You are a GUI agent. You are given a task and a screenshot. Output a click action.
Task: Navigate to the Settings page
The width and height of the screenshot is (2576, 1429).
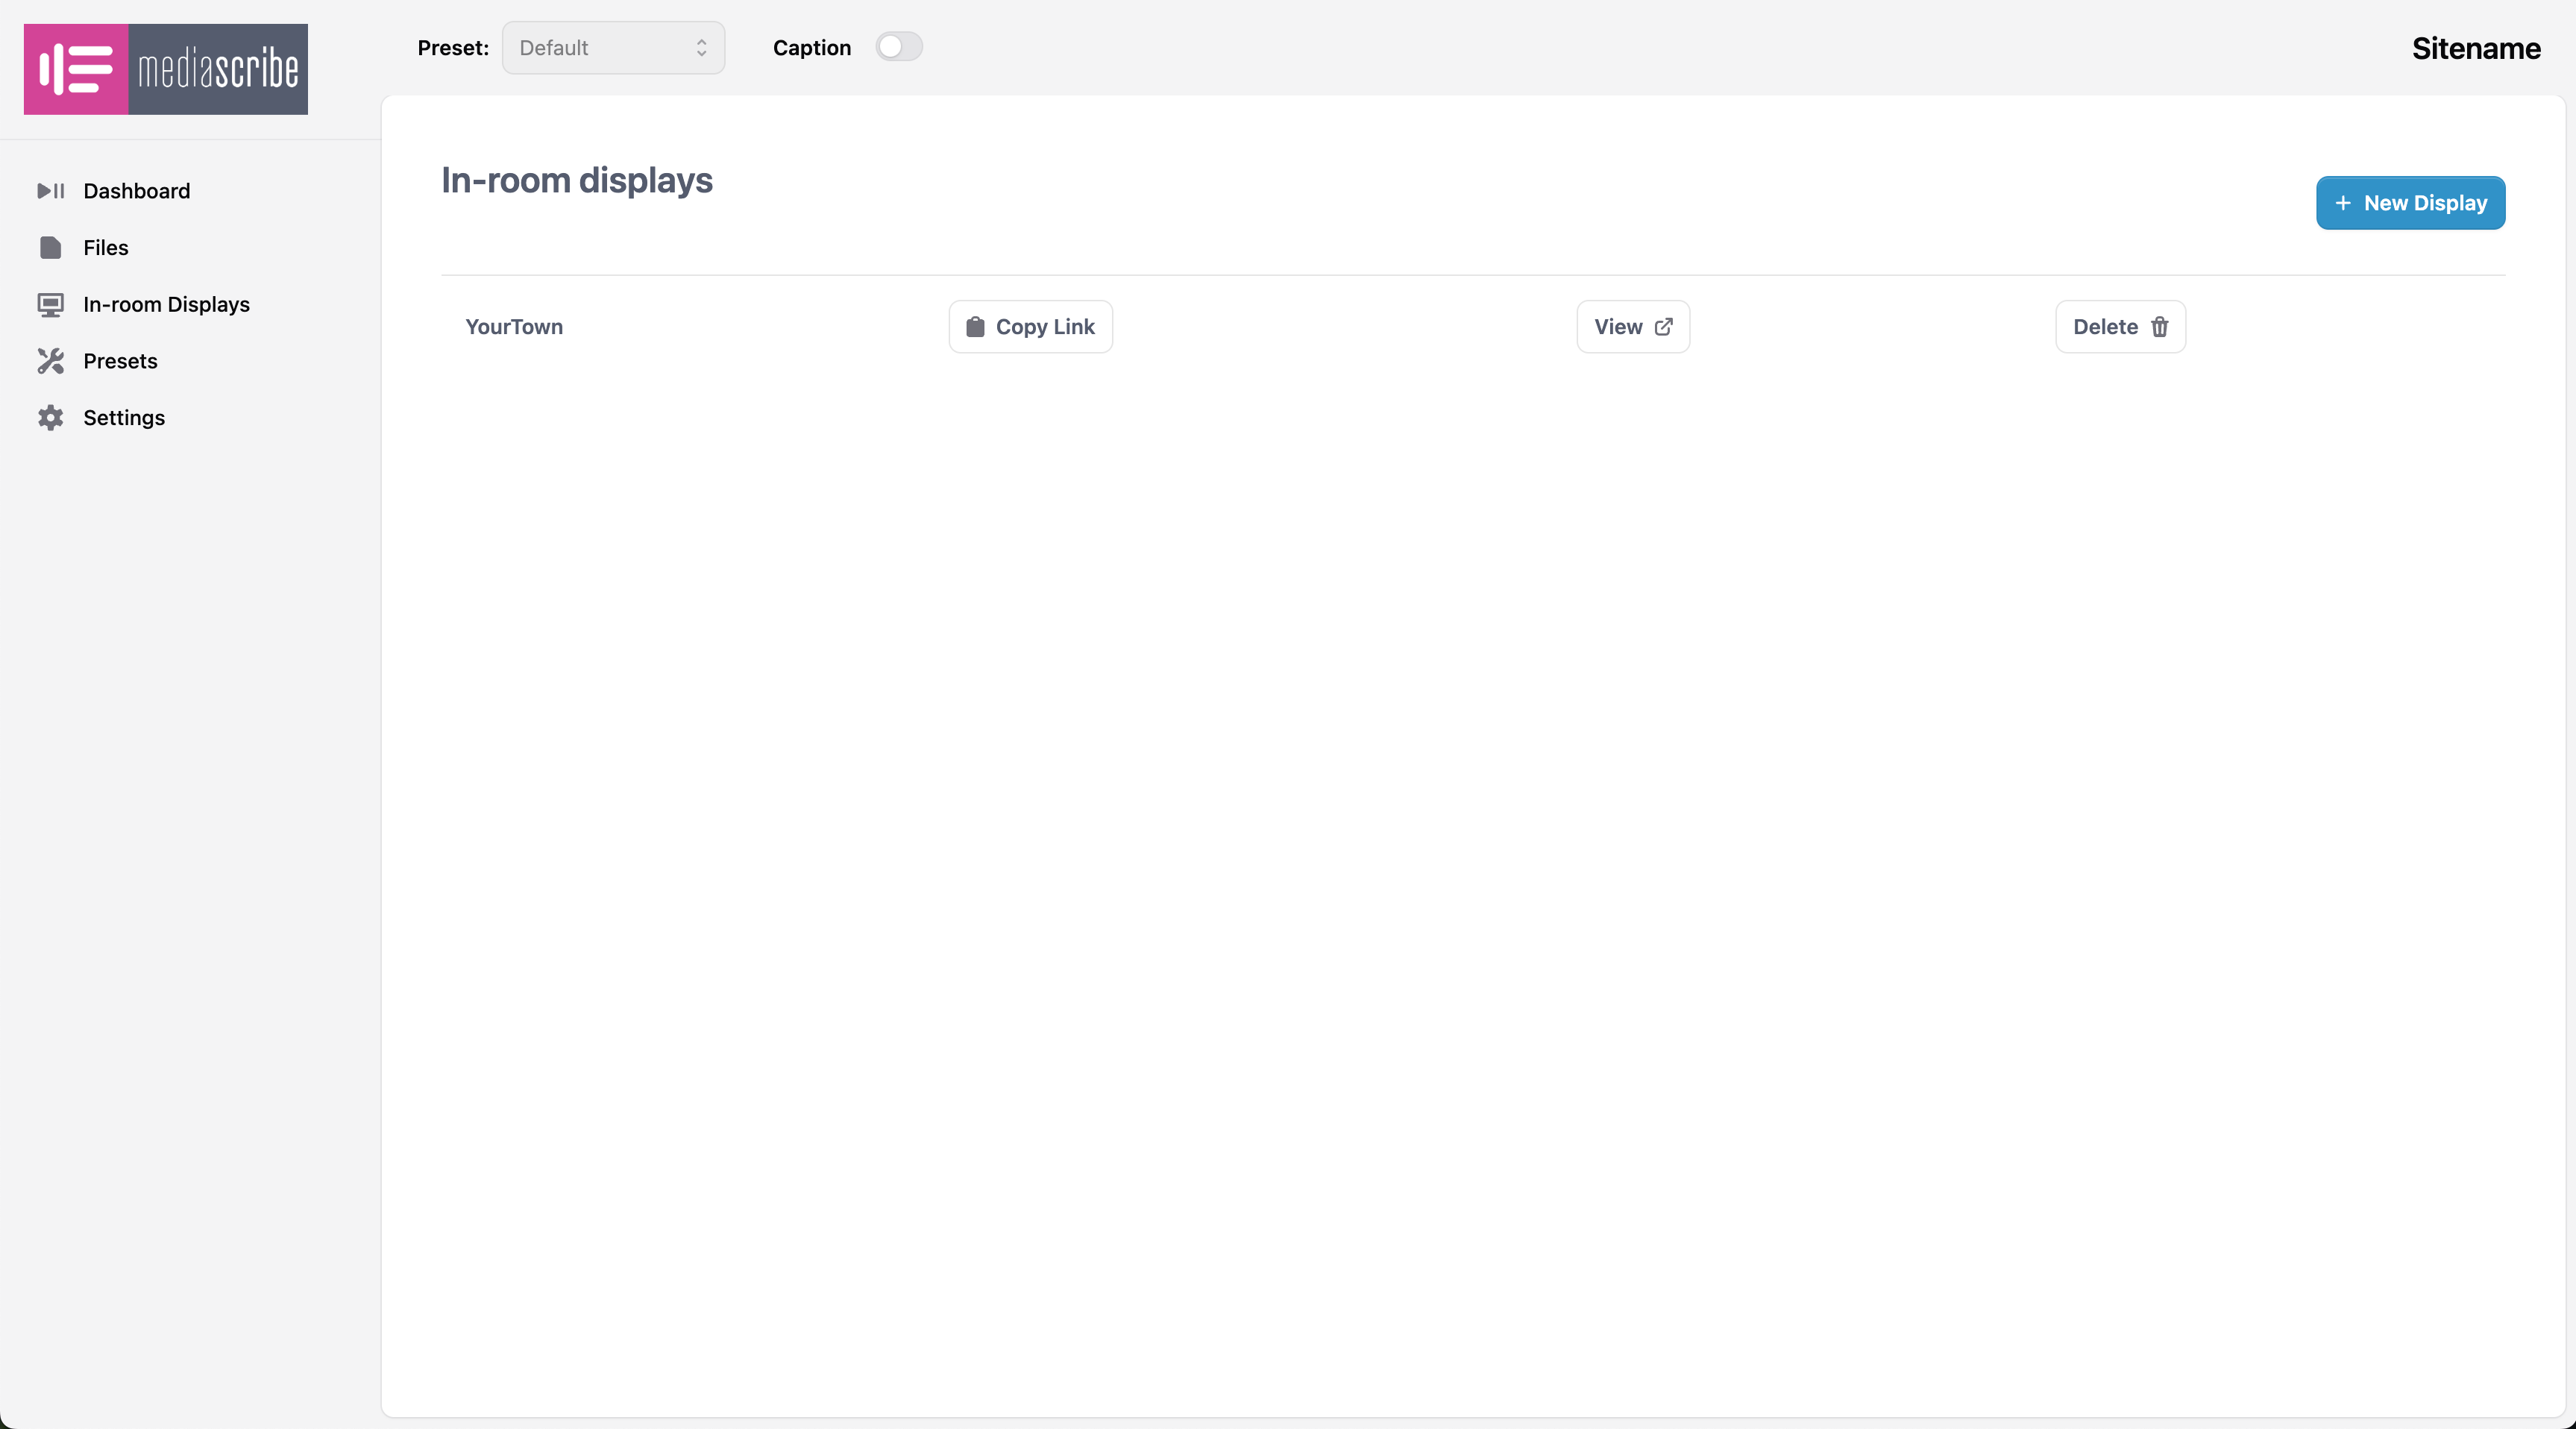tap(124, 418)
